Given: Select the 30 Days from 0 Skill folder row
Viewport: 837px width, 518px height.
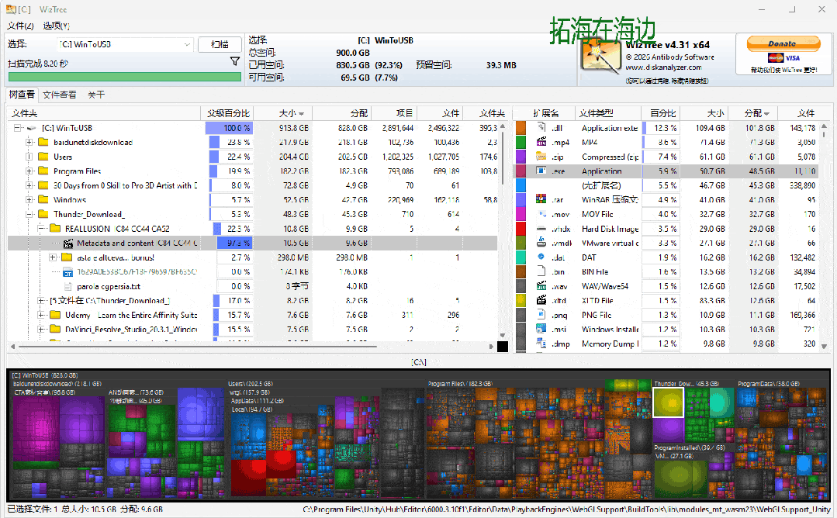Looking at the screenshot, I should tap(252, 185).
